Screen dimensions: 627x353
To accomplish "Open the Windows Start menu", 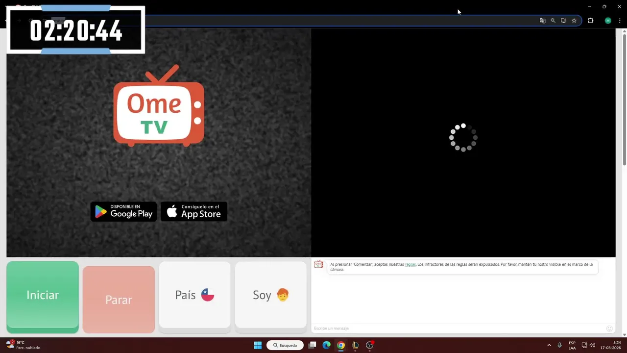I will [258, 345].
